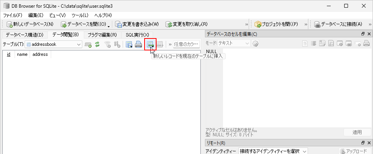Click the print table icon in data browser
Image resolution: width=373 pixels, height=154 pixels.
138,44
